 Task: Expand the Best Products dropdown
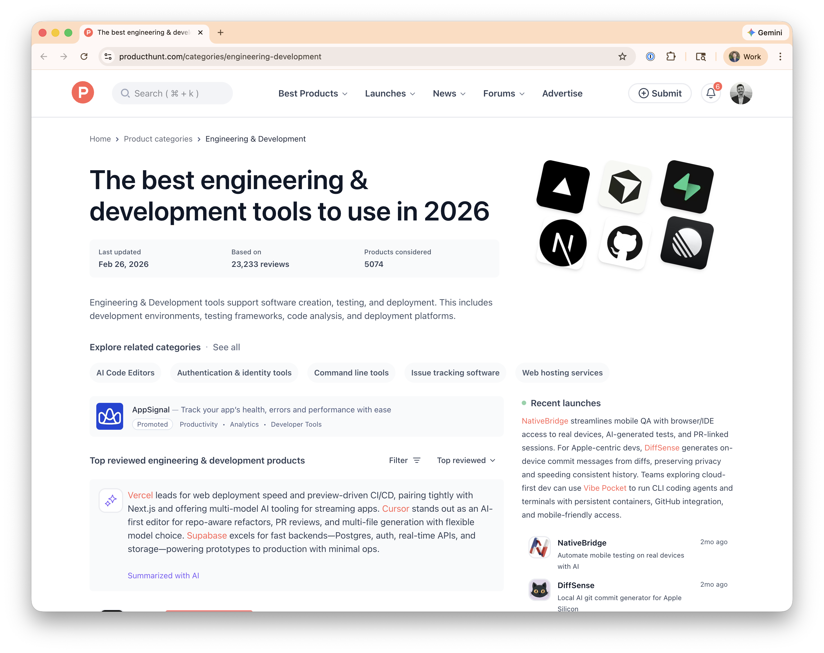313,93
